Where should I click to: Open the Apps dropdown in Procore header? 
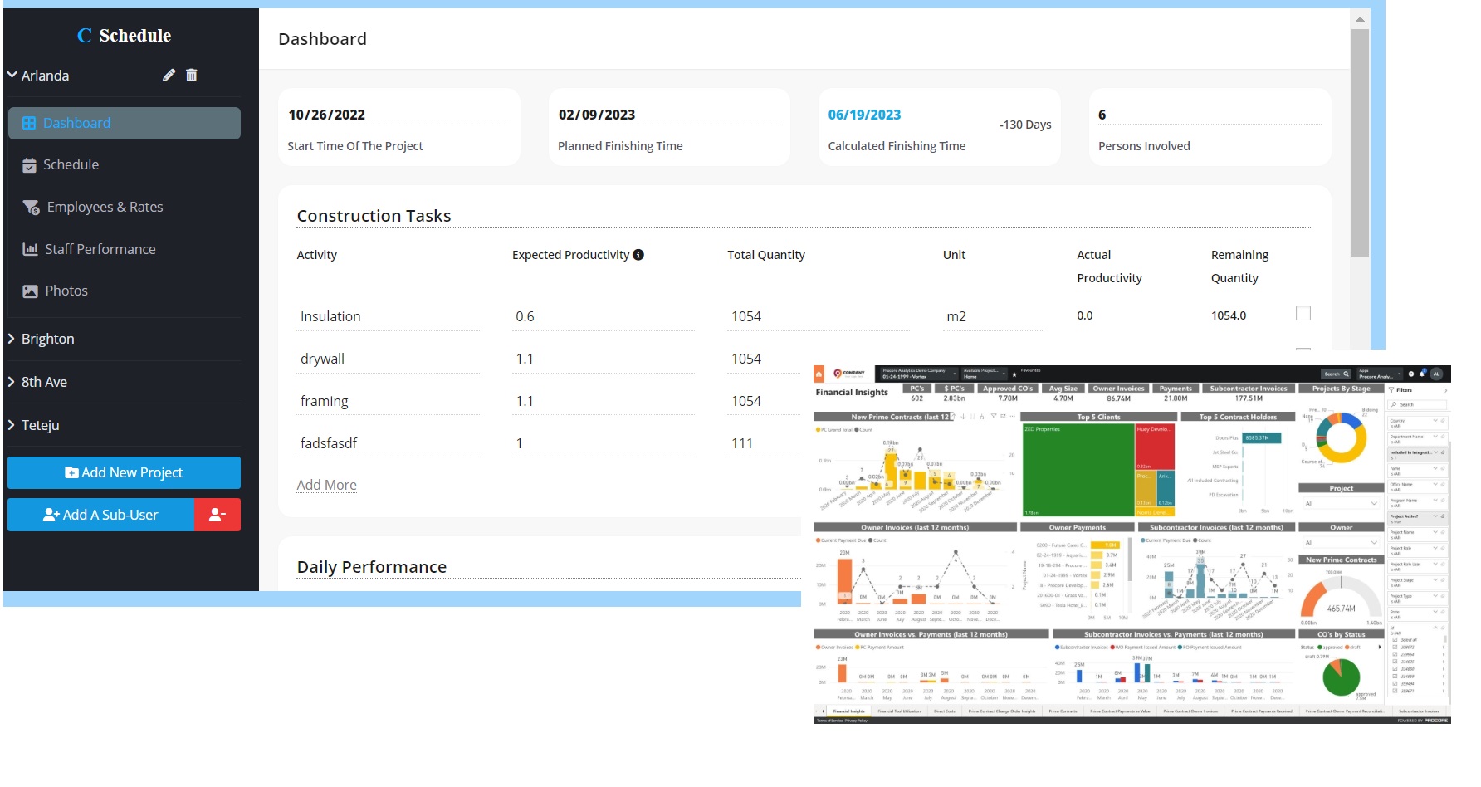tap(1378, 374)
